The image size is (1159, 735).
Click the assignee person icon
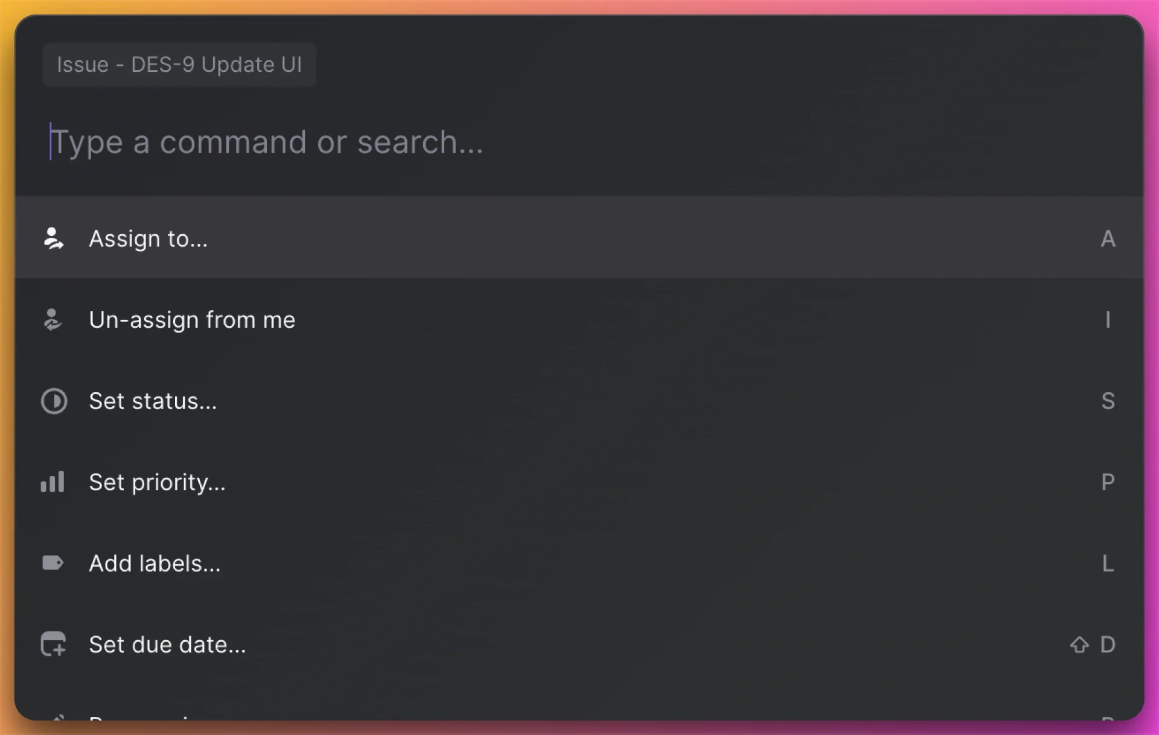[x=54, y=238]
